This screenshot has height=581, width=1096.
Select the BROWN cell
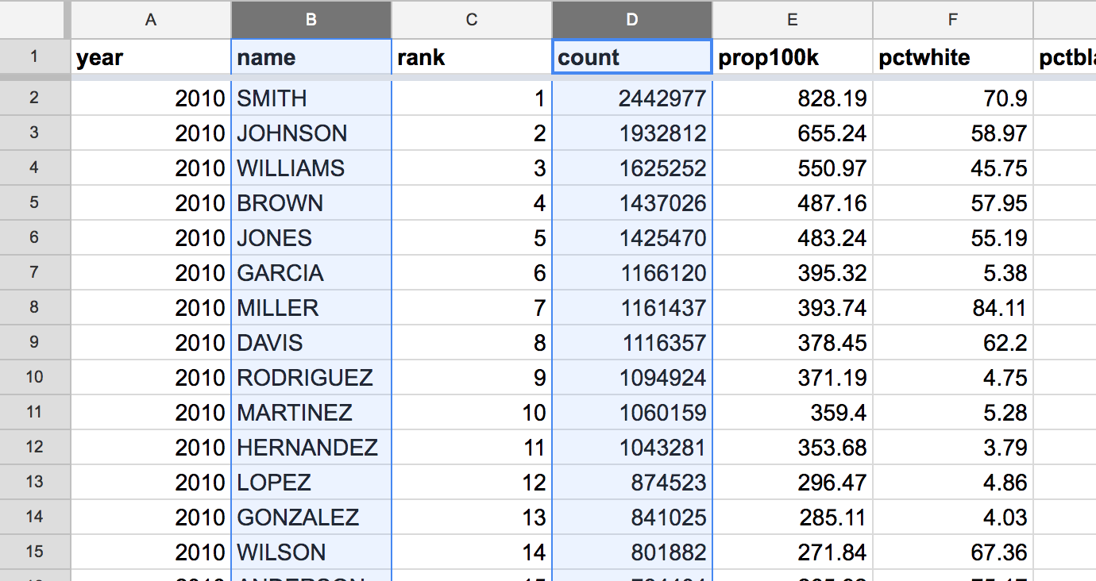(x=311, y=203)
